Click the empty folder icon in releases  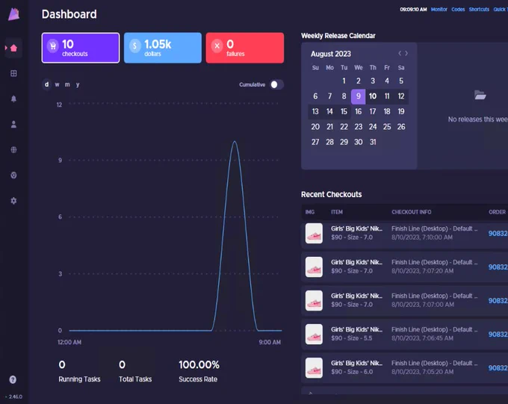tap(480, 96)
